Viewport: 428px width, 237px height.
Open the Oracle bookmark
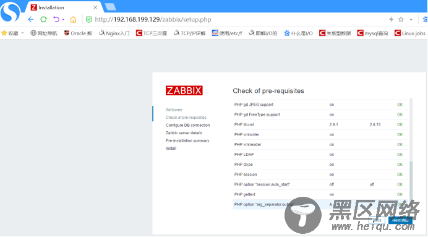pos(78,33)
